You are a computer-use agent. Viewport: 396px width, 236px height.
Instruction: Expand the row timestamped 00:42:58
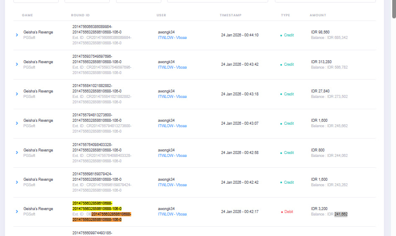pos(17,153)
